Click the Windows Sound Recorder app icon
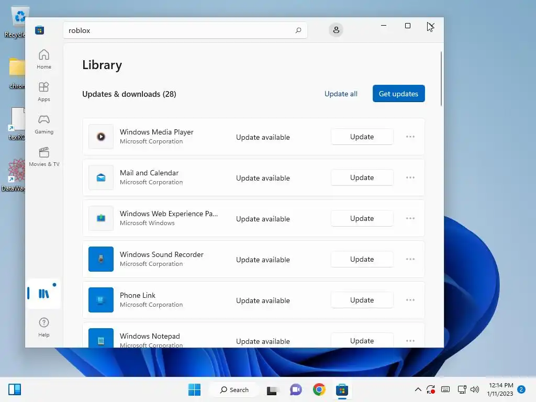The height and width of the screenshot is (402, 536). (x=101, y=259)
